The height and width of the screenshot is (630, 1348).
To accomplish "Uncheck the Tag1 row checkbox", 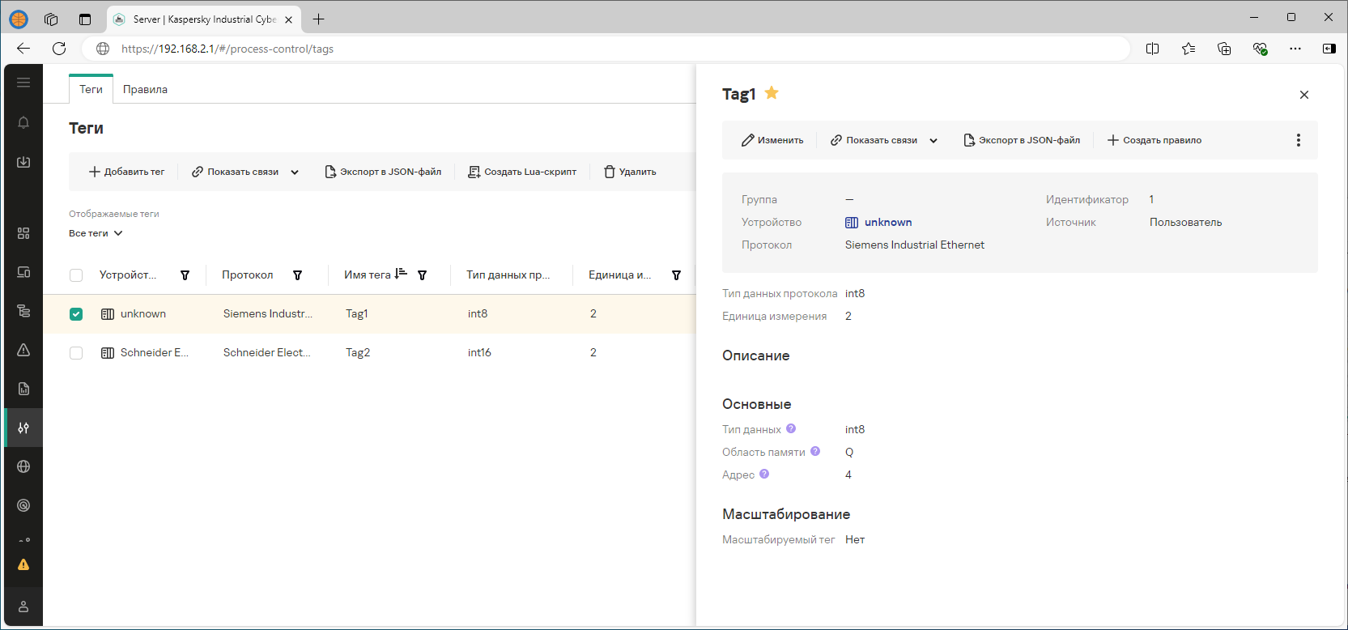I will 76,314.
